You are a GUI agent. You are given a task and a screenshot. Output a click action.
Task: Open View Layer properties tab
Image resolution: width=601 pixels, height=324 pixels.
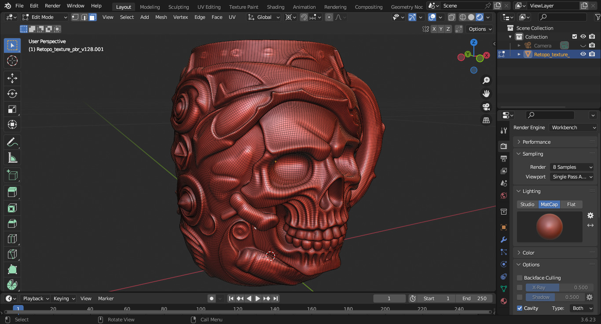point(504,171)
